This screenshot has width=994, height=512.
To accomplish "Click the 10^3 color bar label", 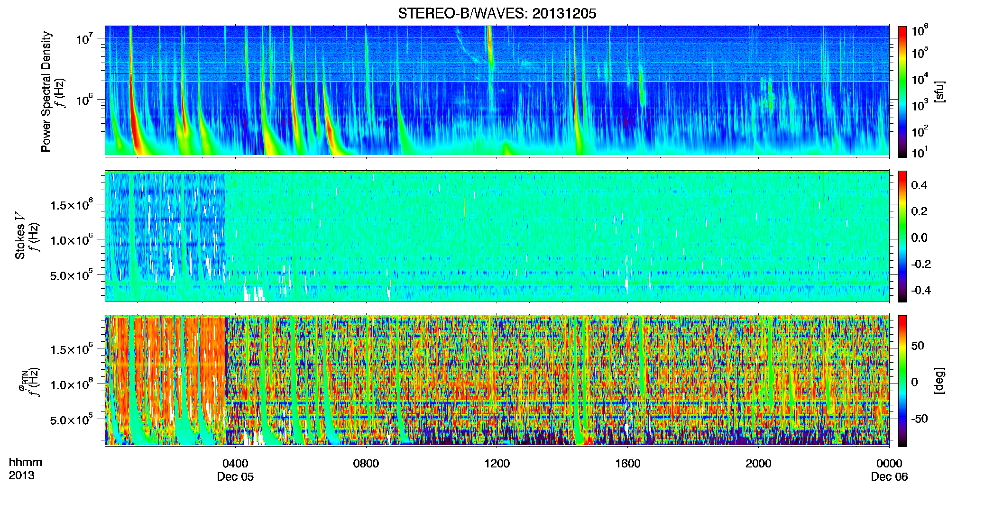I will tap(920, 105).
